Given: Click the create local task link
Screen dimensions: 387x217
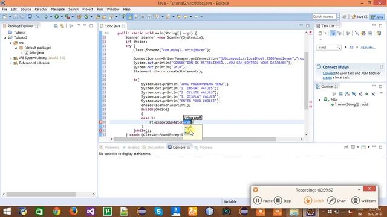Looking at the screenshot, I should click(327, 78).
